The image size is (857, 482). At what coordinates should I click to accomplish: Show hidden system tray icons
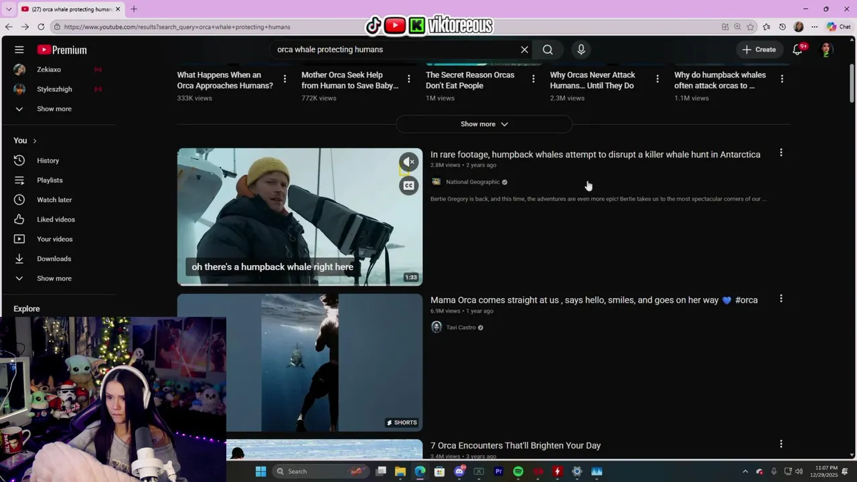tap(745, 471)
